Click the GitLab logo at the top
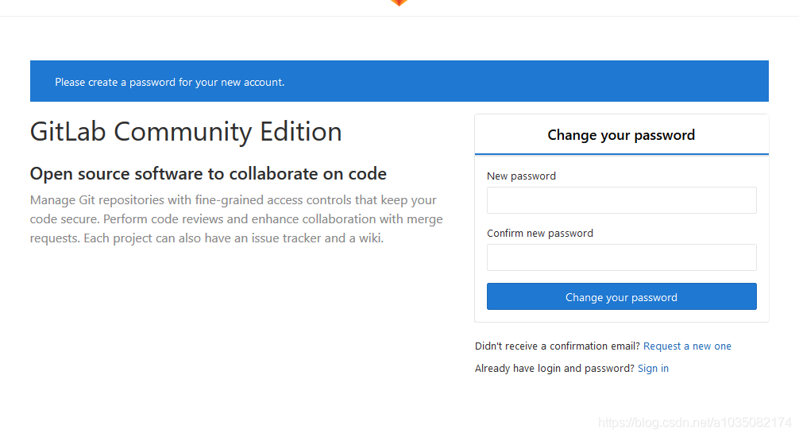Image resolution: width=799 pixels, height=437 pixels. tap(399, 2)
